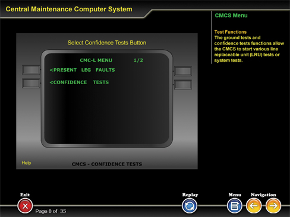
Task: Open the Menu list icon
Action: click(x=235, y=206)
